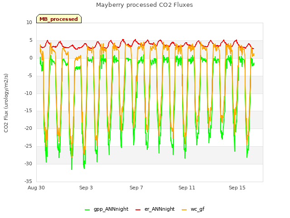Select the MB_processed label tab
This screenshot has width=290, height=218.
(x=59, y=19)
